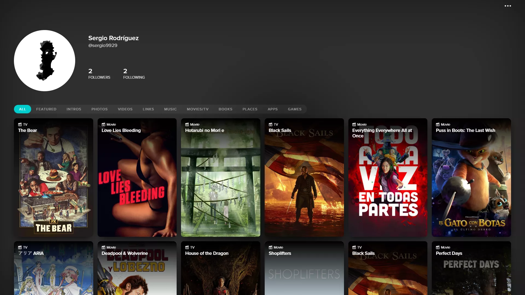
Task: Click the Movie icon on Perfect Days card
Action: (x=438, y=247)
